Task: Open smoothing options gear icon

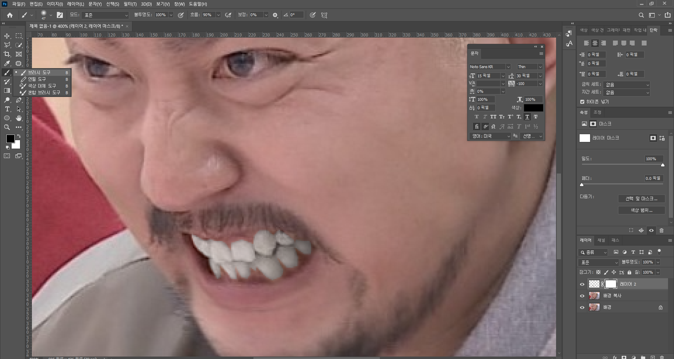Action: tap(275, 15)
